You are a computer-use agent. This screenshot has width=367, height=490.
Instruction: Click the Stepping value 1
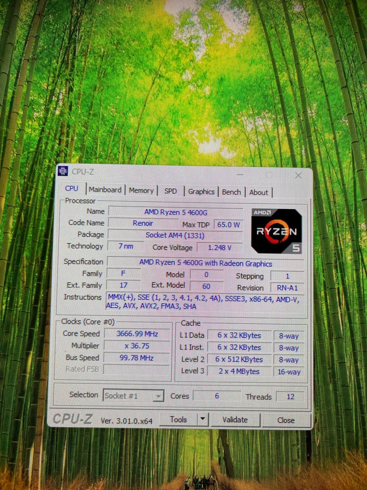coord(287,276)
